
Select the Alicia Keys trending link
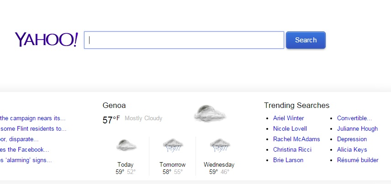coord(352,149)
